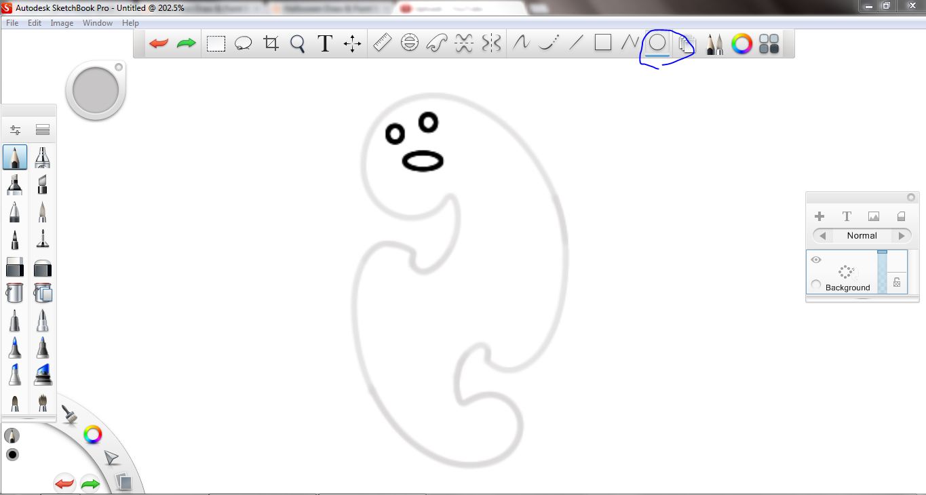The image size is (926, 495).
Task: Choose the Crop tool
Action: (271, 44)
